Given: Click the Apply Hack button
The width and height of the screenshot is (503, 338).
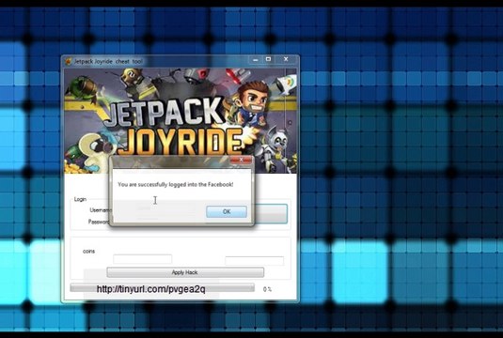Looking at the screenshot, I should [x=185, y=272].
